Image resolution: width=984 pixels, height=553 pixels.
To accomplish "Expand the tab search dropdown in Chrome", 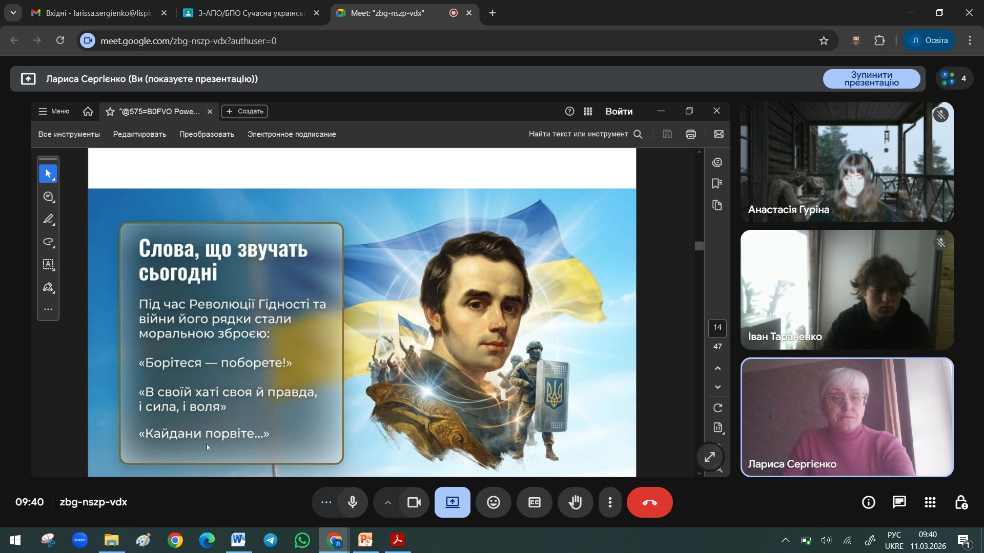I will click(x=13, y=13).
